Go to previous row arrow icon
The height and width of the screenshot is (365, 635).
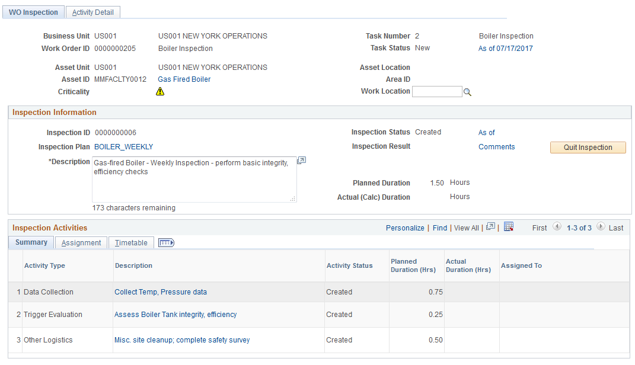tap(557, 226)
